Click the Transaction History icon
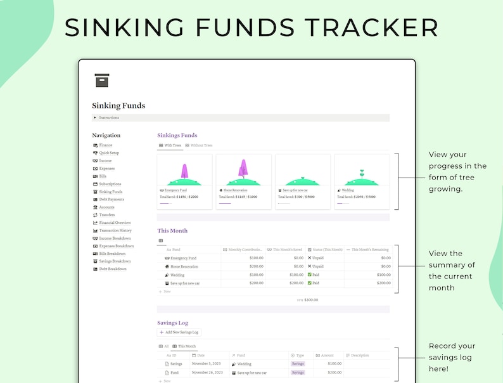 coord(95,231)
